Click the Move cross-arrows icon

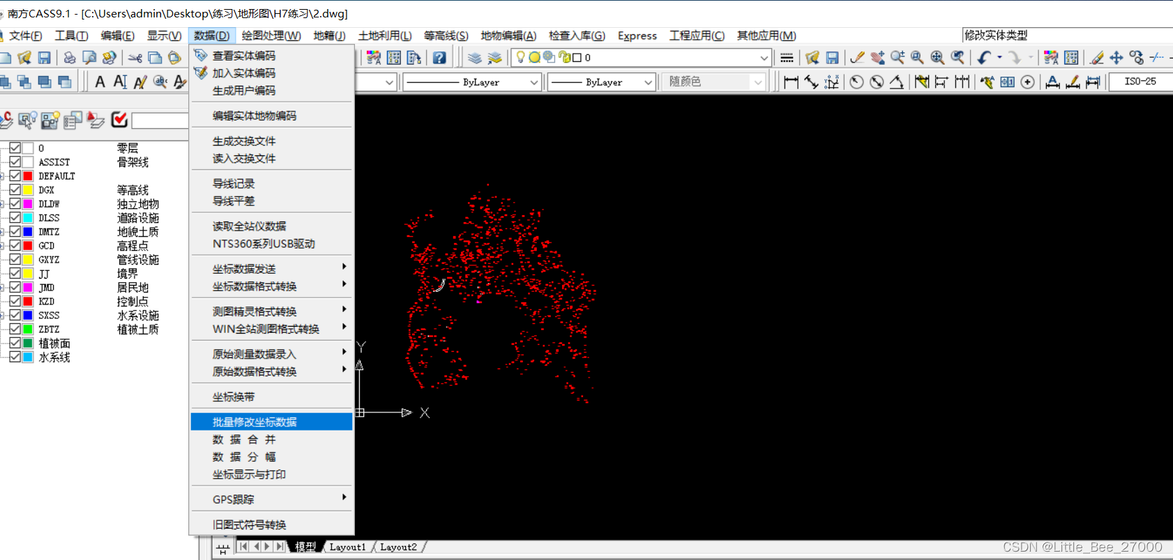(1117, 58)
